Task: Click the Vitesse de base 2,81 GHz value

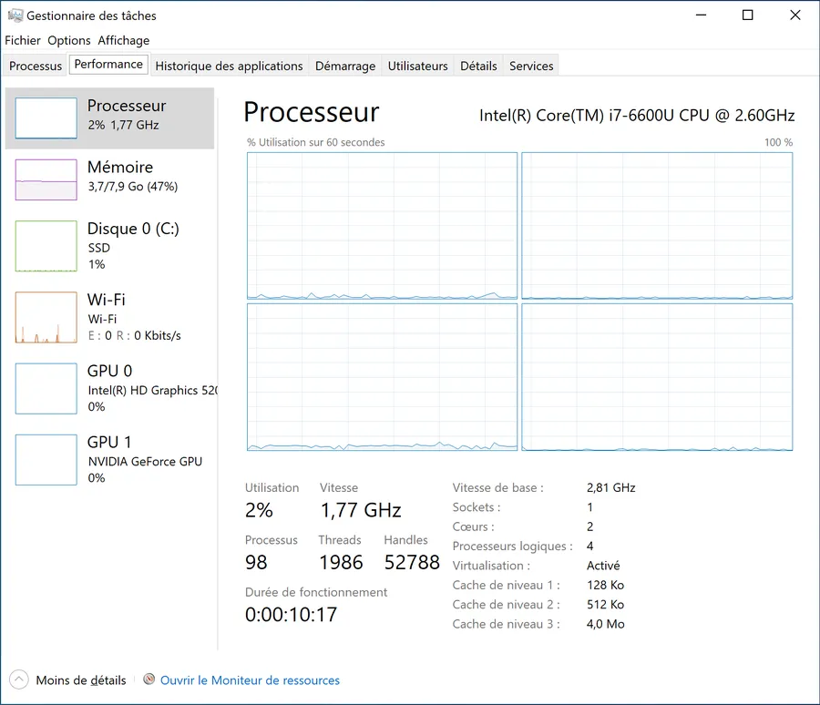Action: [610, 487]
